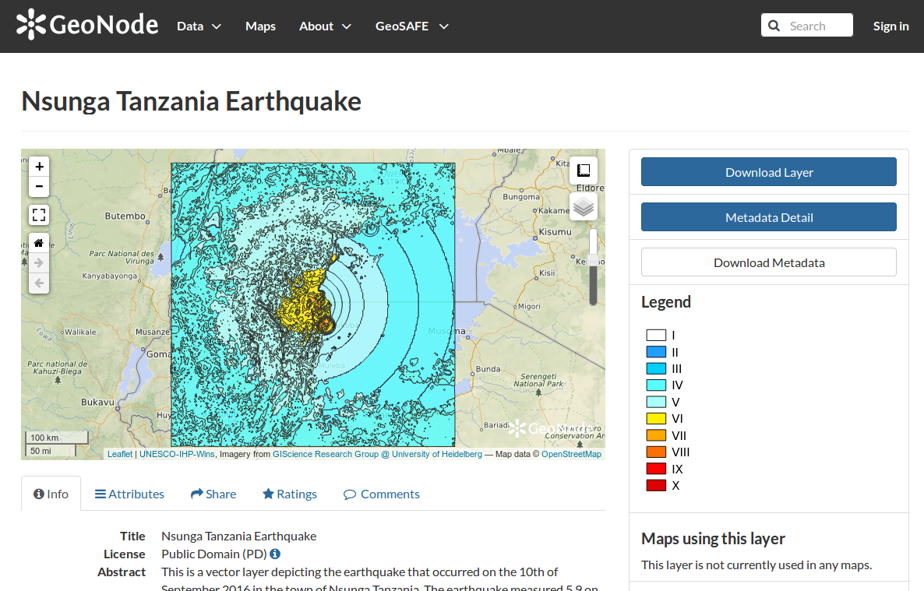The width and height of the screenshot is (924, 591).
Task: Expand the Data dropdown menu
Action: pos(199,26)
